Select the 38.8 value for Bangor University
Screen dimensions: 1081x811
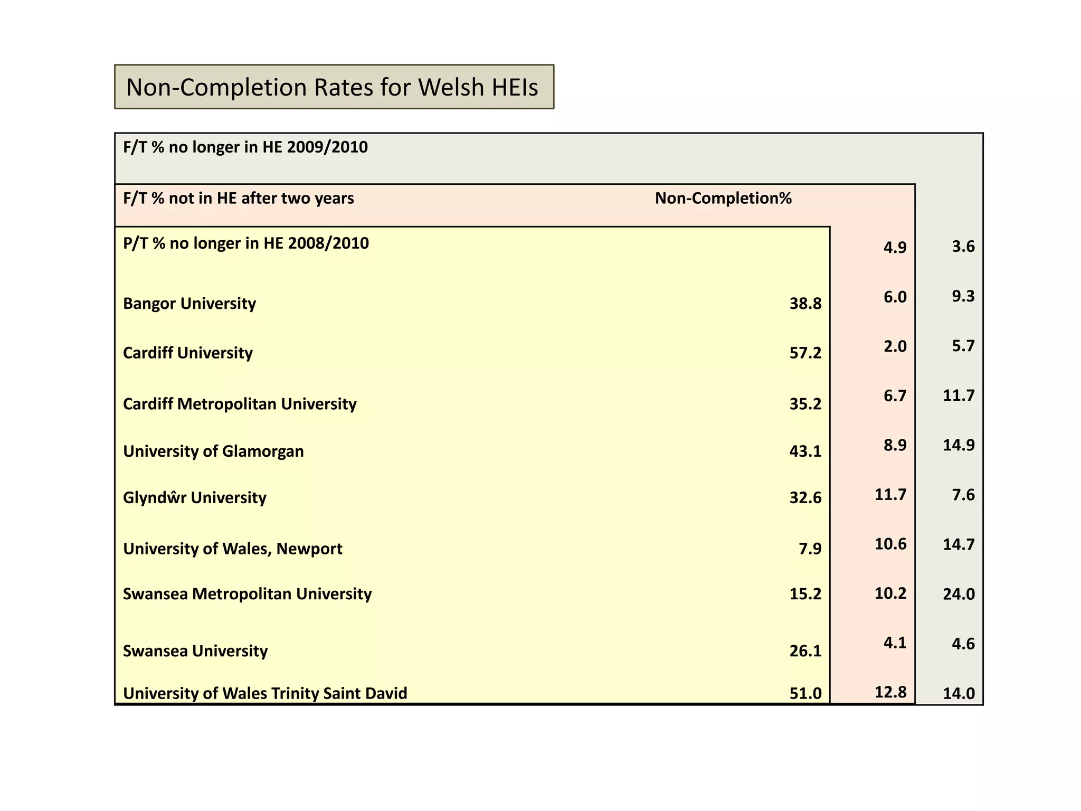click(x=805, y=303)
